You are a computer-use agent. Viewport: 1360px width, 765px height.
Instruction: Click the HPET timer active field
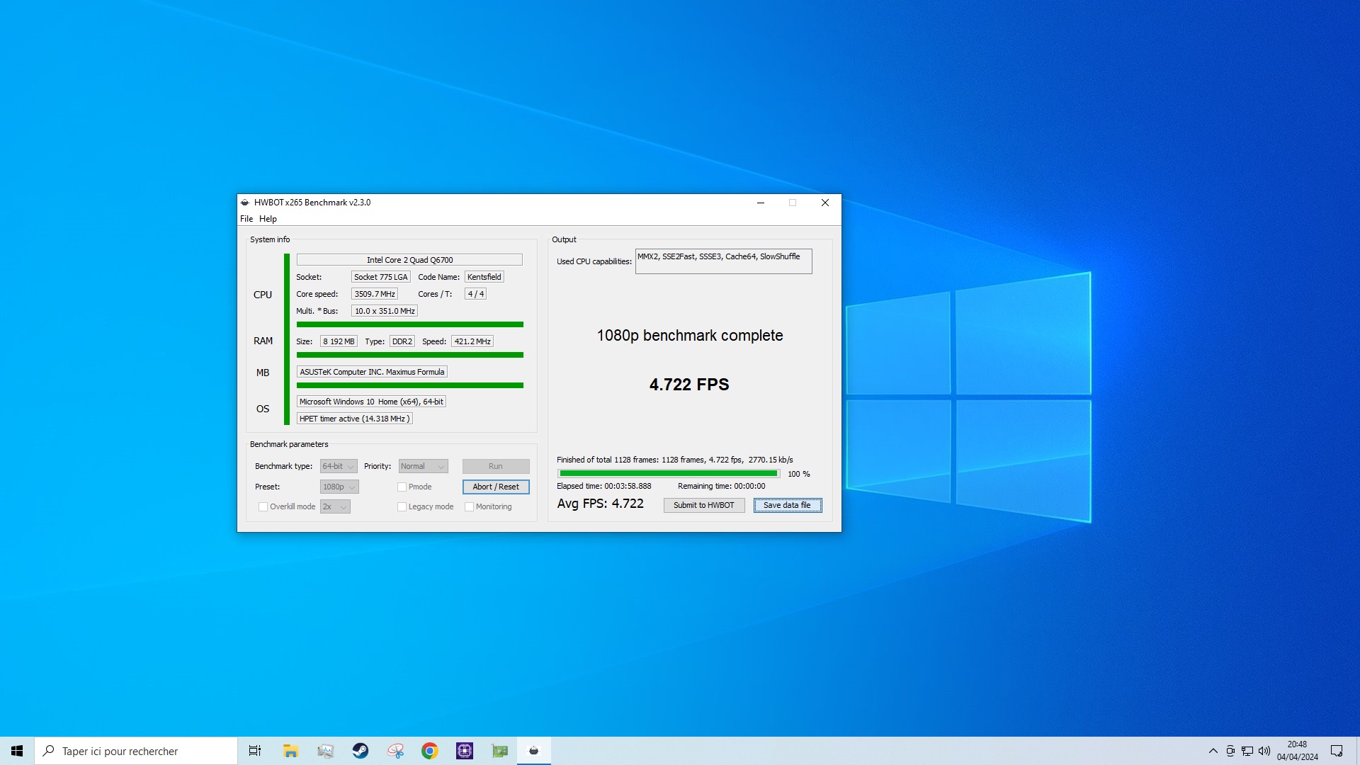point(354,419)
